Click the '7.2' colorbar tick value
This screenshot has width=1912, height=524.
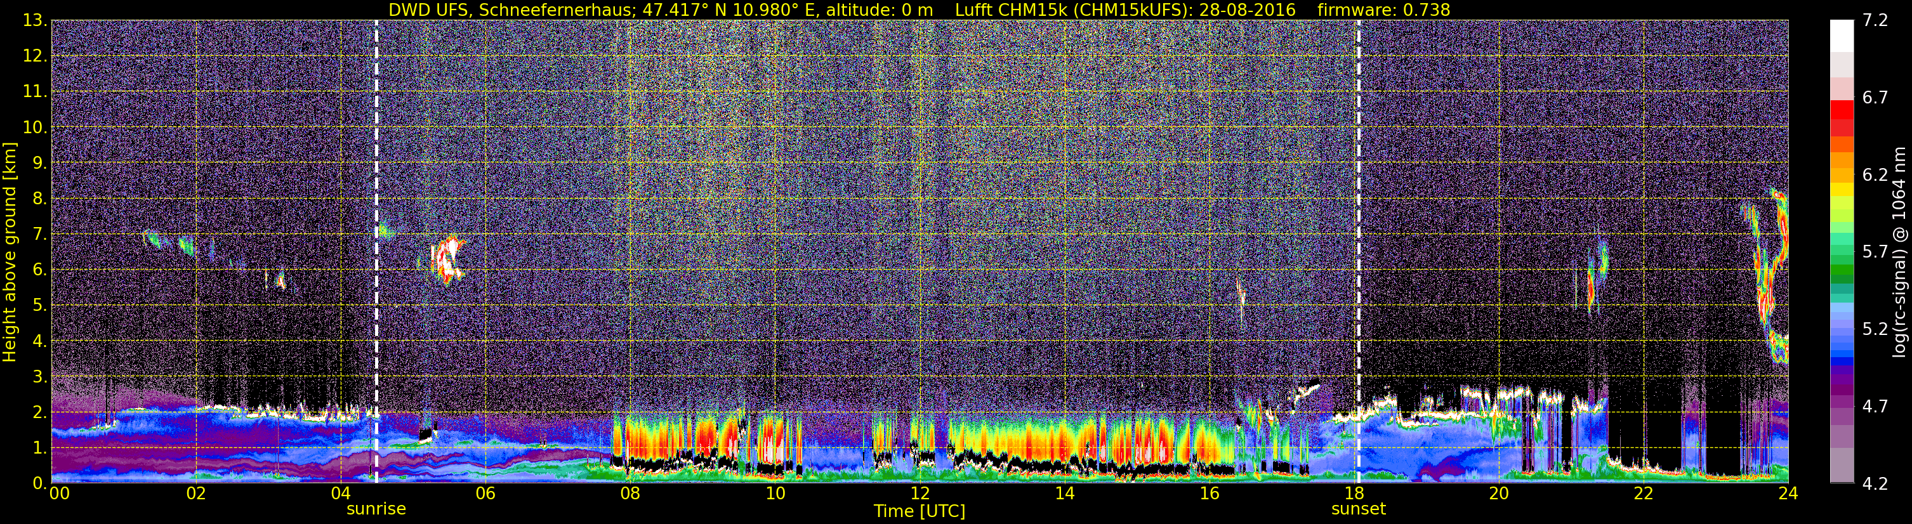(x=1875, y=20)
